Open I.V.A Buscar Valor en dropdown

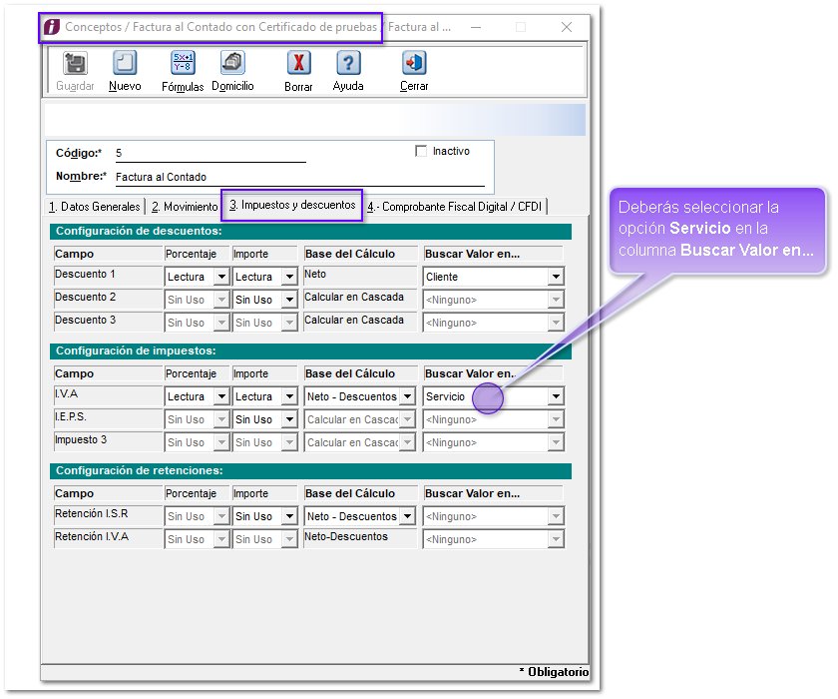click(x=556, y=396)
